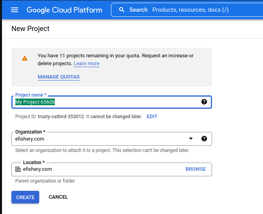Image resolution: width=263 pixels, height=214 pixels.
Task: Cancel the new project creation
Action: [58, 197]
